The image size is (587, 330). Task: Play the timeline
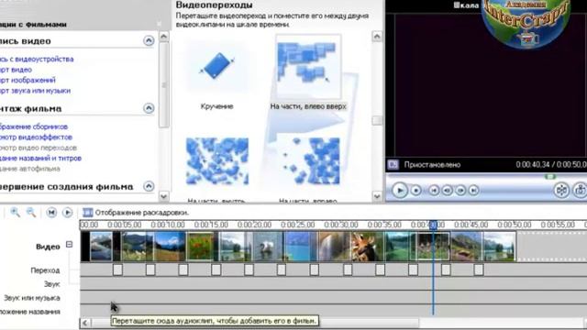point(67,213)
